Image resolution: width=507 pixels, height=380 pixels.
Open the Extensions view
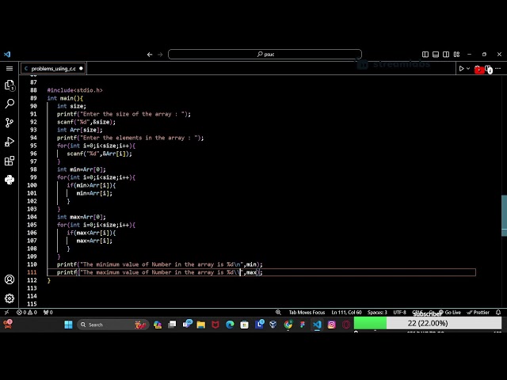coord(10,161)
